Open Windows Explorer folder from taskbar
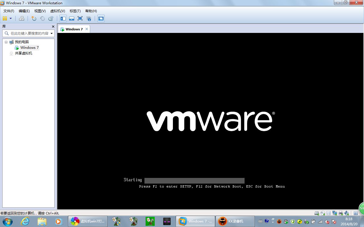 tap(42, 221)
